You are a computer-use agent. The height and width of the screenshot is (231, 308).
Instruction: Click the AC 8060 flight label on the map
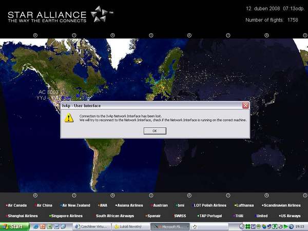point(48,92)
